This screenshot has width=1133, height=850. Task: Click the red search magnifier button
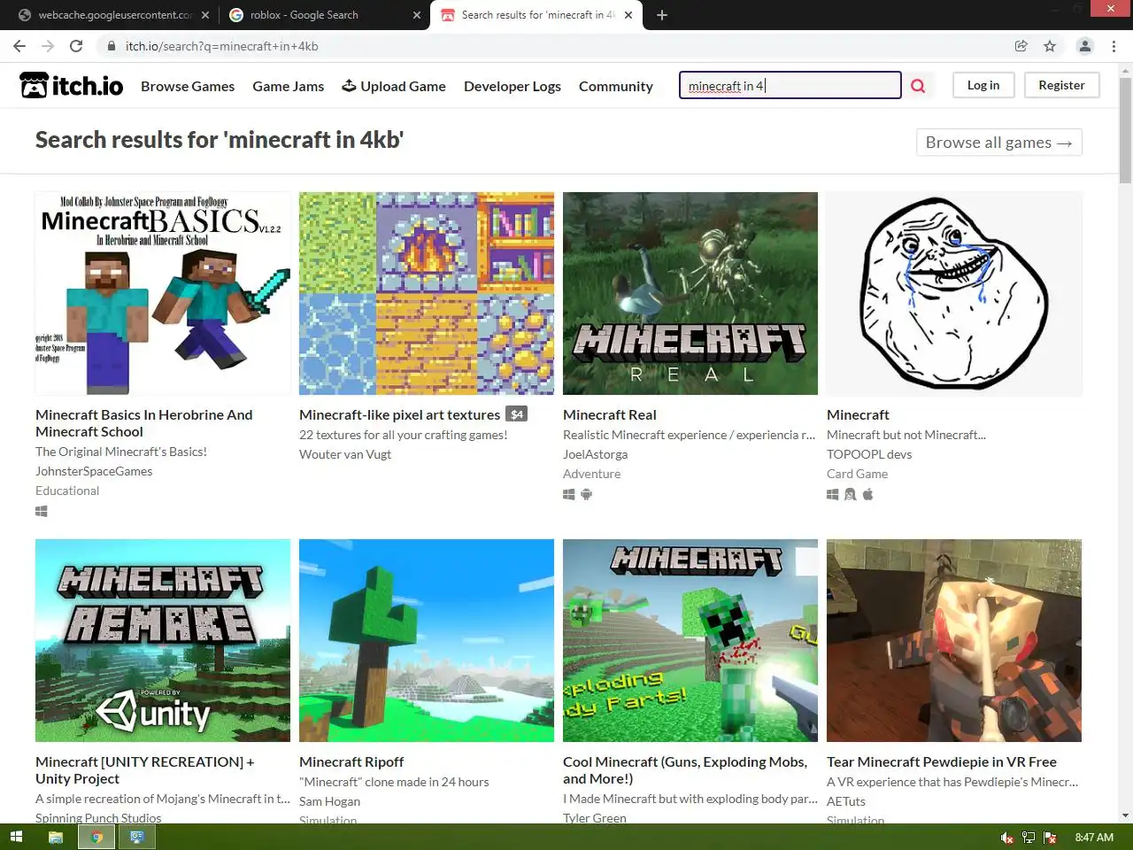tap(918, 86)
